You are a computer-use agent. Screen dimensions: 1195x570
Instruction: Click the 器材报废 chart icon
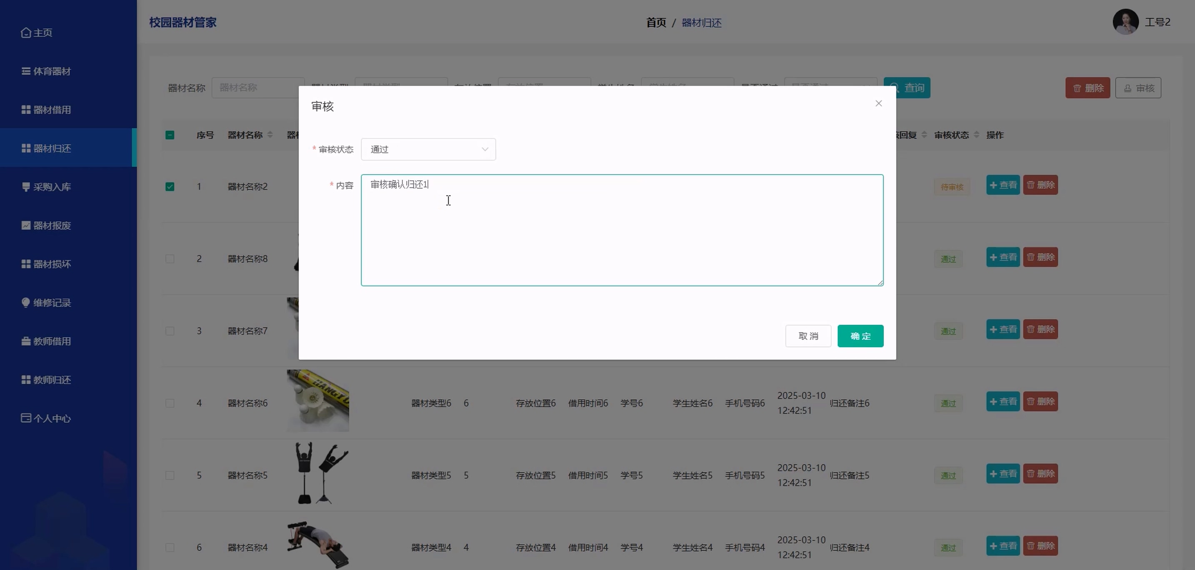(26, 225)
